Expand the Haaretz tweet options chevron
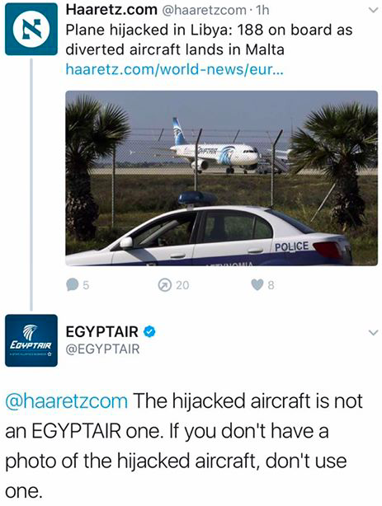This screenshot has height=506, width=382. pyautogui.click(x=373, y=11)
